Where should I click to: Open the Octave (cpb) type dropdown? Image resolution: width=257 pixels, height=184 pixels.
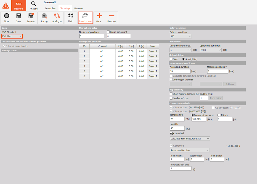pyautogui.click(x=181, y=36)
